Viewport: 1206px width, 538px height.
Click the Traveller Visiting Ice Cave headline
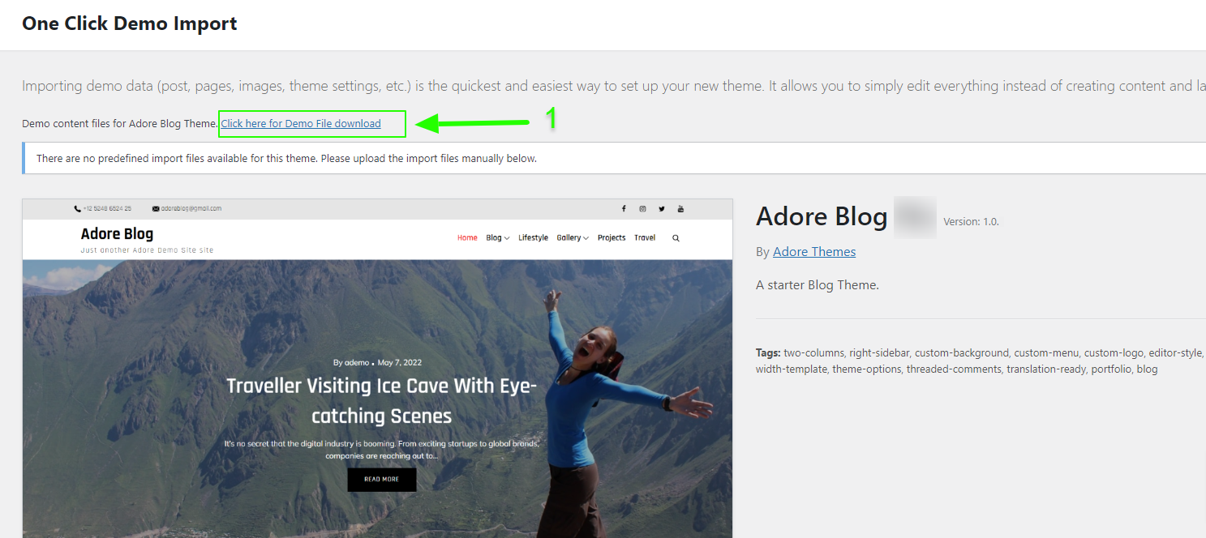click(x=382, y=401)
